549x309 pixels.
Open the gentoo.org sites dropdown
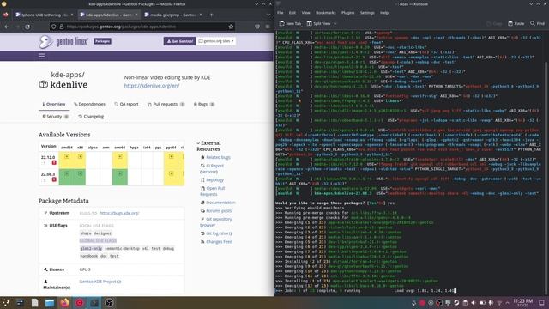(x=216, y=41)
